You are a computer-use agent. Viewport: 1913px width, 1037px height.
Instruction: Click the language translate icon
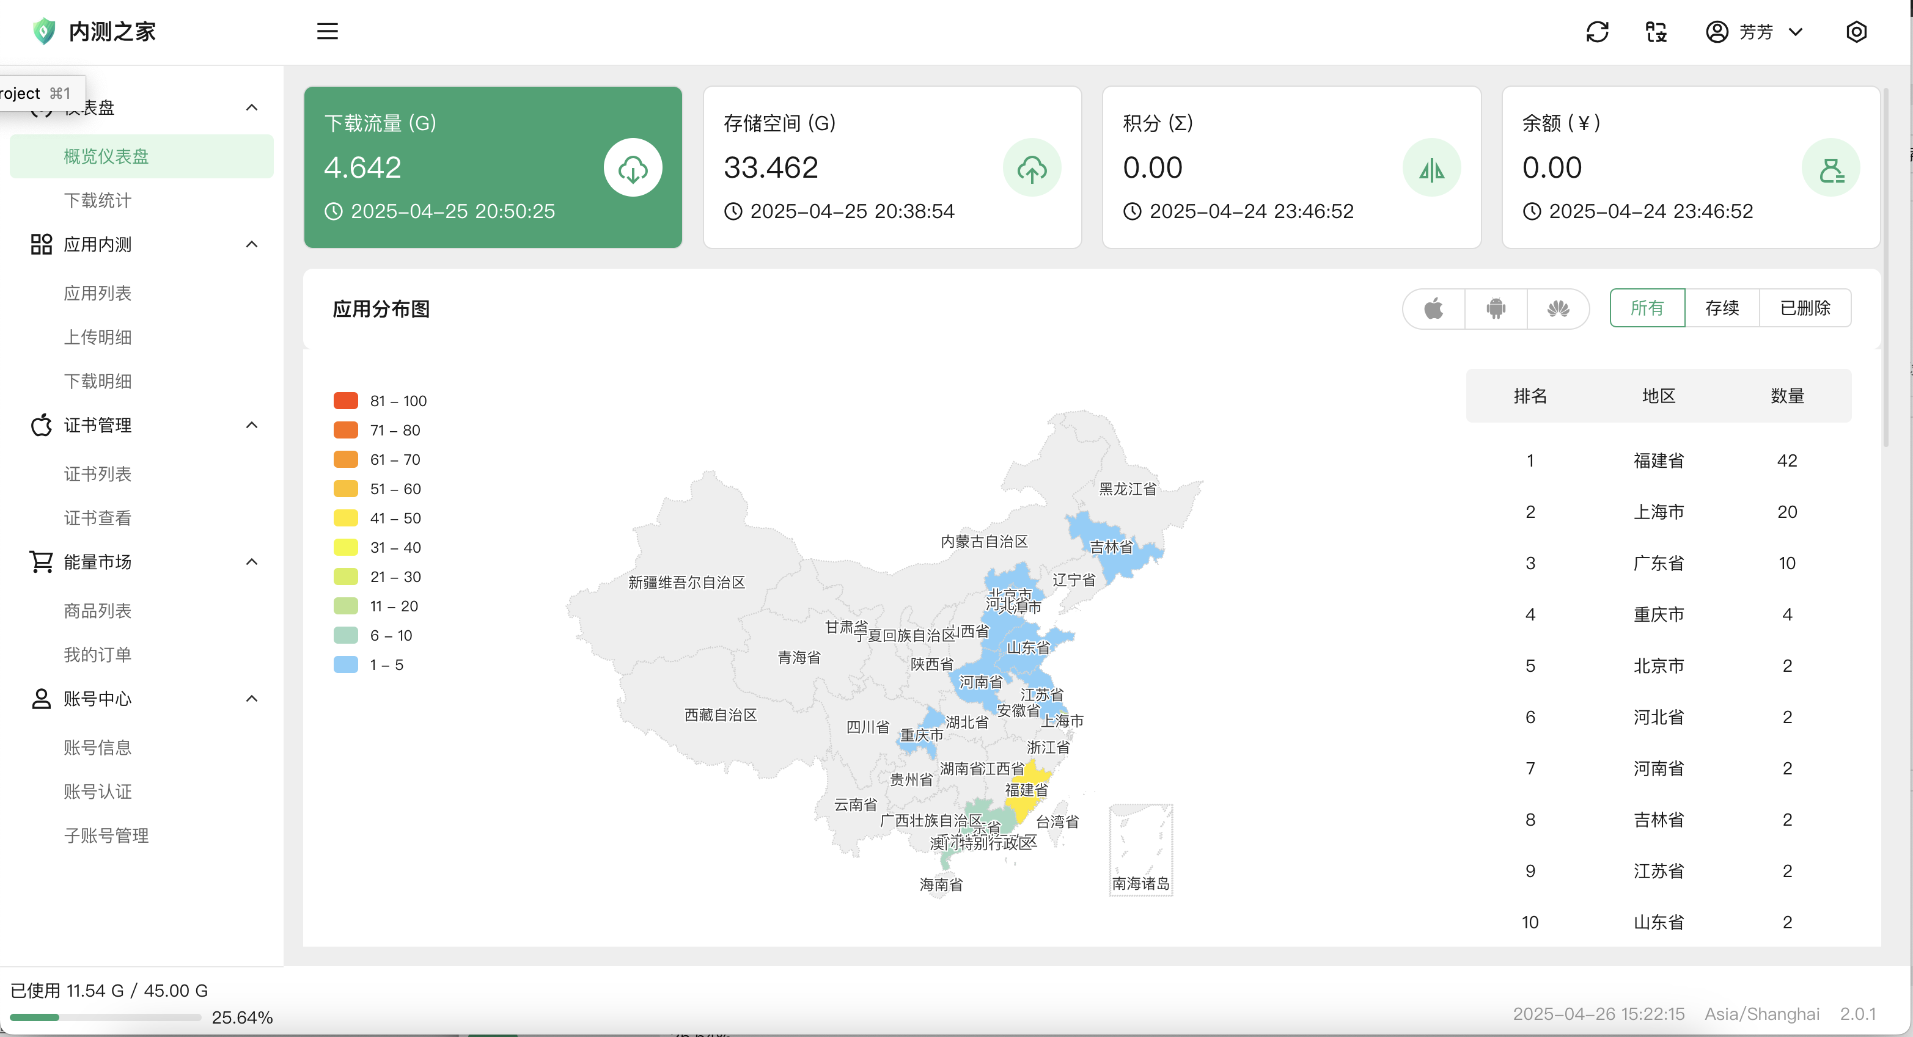click(1656, 32)
